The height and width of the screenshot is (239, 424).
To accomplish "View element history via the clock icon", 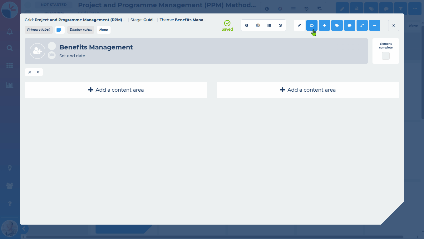I will click(x=280, y=25).
